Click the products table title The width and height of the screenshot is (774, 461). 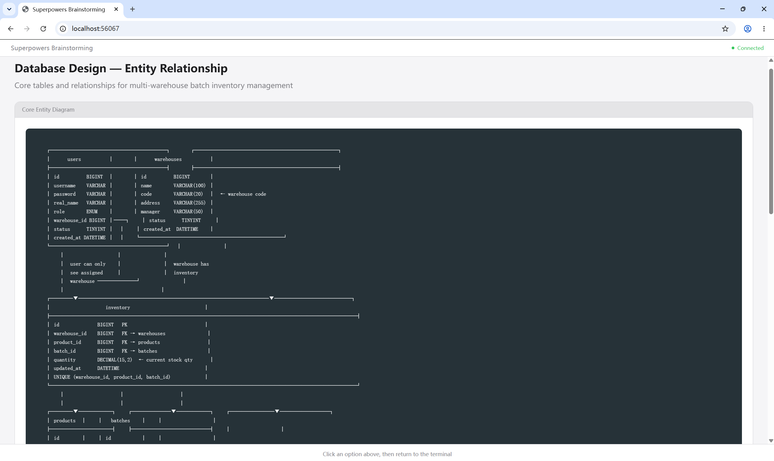(x=65, y=420)
